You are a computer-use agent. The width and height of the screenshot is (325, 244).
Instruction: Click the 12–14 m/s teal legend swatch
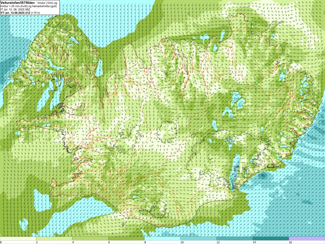click(x=235, y=239)
